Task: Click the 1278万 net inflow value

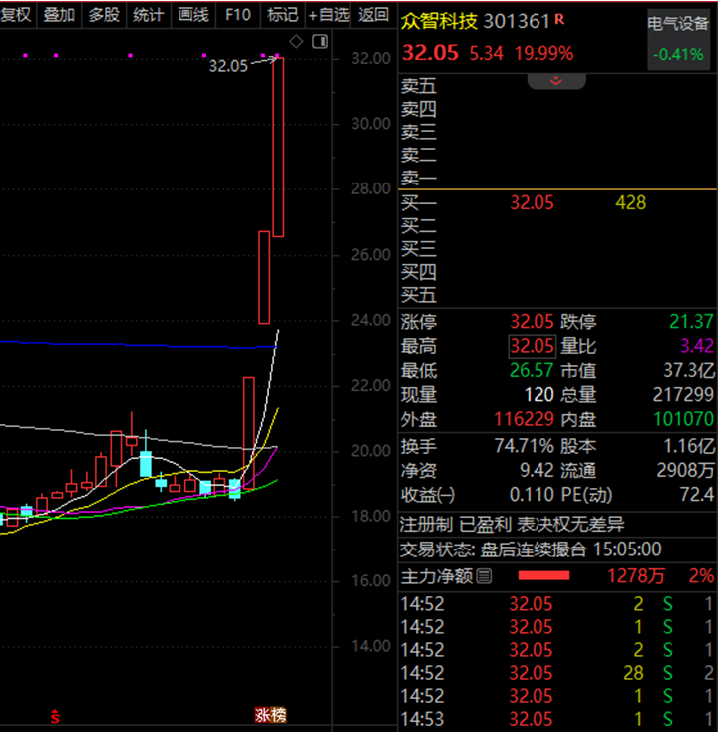Action: [636, 576]
